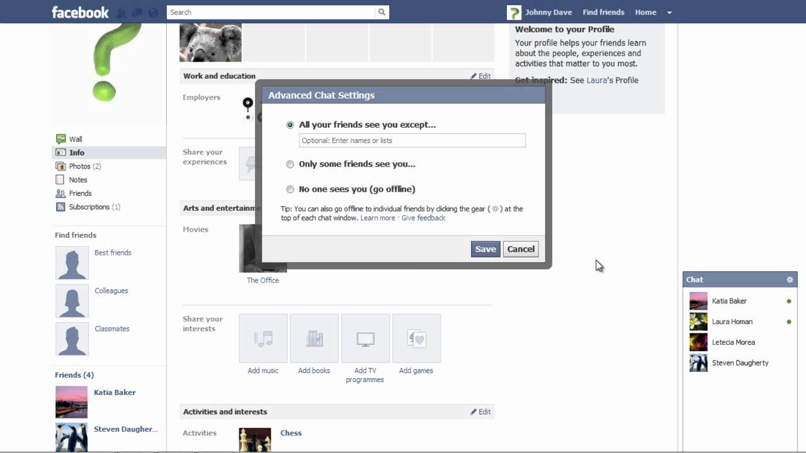The image size is (806, 453).
Task: Open messages icon in header
Action: click(137, 12)
